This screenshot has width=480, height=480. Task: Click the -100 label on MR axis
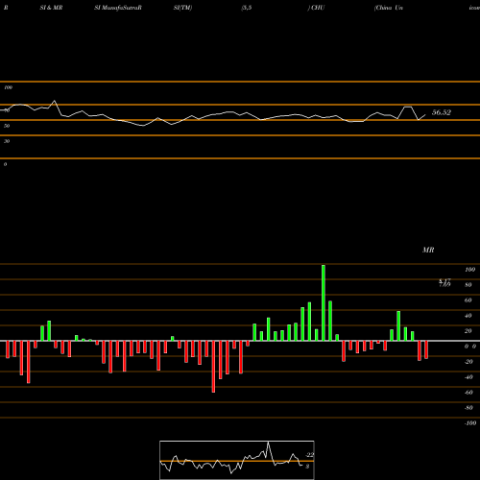(x=469, y=423)
